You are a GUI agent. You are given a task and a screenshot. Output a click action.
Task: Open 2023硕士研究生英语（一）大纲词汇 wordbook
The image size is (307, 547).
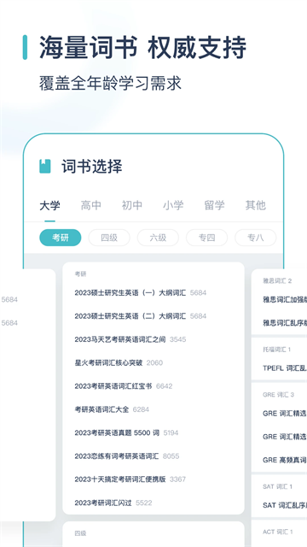[140, 292]
